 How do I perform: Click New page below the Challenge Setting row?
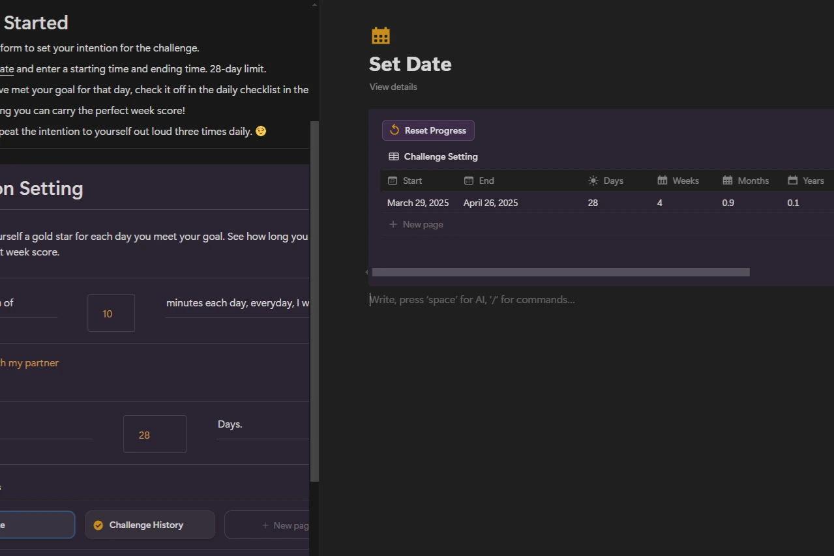point(416,224)
